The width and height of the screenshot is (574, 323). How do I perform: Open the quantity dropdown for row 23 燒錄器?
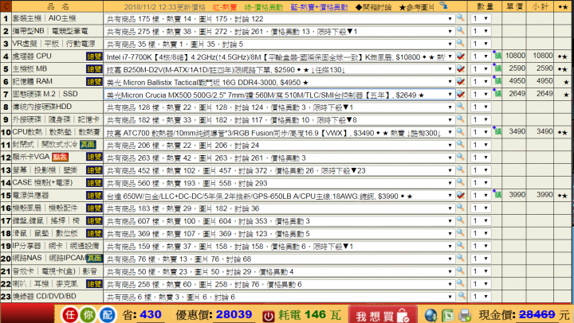tap(480, 297)
